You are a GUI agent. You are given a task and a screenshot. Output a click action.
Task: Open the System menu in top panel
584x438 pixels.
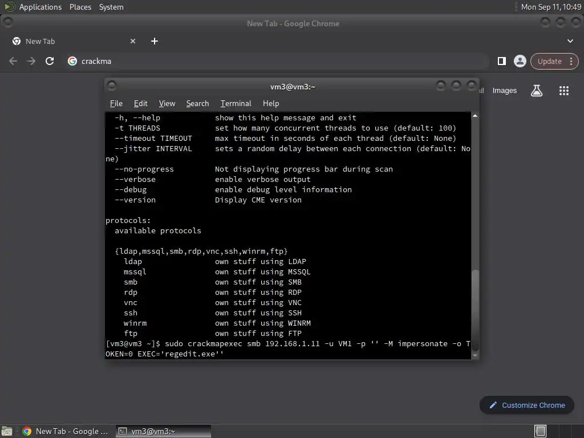pyautogui.click(x=111, y=7)
